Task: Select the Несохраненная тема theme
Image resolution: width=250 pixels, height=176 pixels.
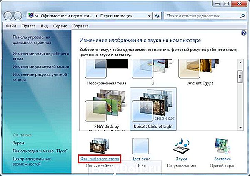Action: pyautogui.click(x=107, y=73)
